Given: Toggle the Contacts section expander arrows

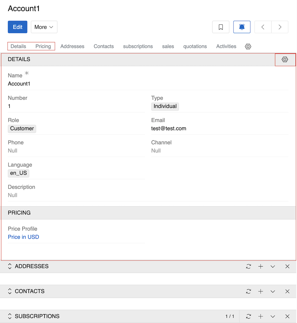Looking at the screenshot, I should point(9,291).
